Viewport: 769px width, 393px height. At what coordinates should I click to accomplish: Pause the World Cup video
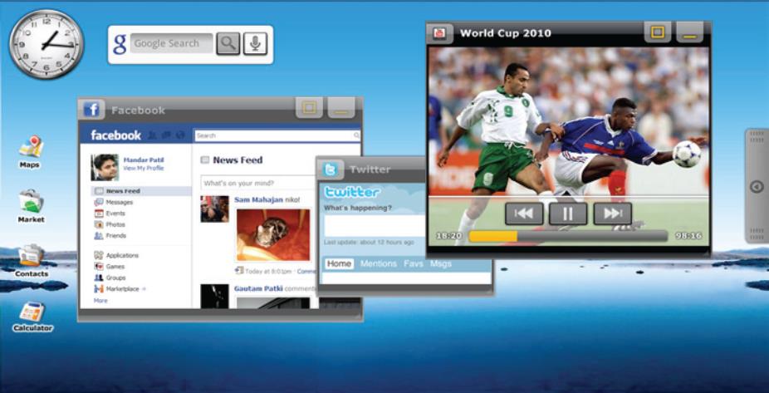pyautogui.click(x=568, y=214)
